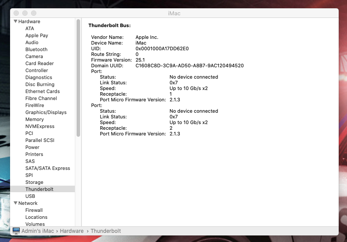This screenshot has height=242, width=347.
Task: Select Card Reader in the list
Action: tap(40, 63)
